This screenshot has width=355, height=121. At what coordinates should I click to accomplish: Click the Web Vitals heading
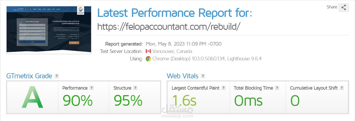[182, 76]
